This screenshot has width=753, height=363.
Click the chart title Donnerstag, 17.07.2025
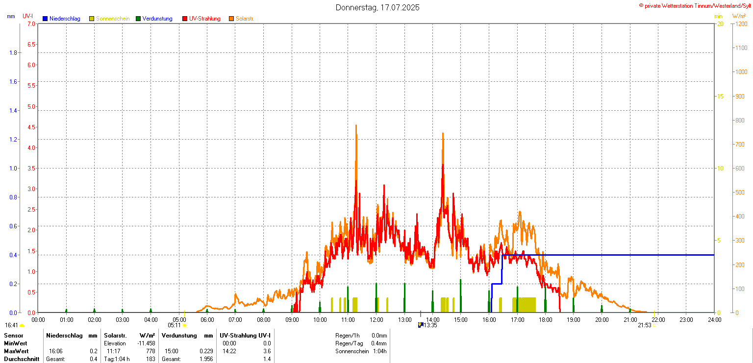pos(377,8)
